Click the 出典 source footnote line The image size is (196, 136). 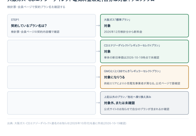(x=67, y=123)
